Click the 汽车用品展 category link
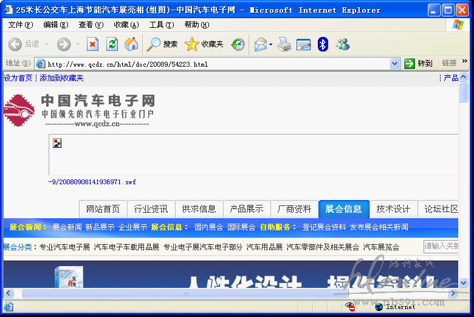 pos(264,247)
